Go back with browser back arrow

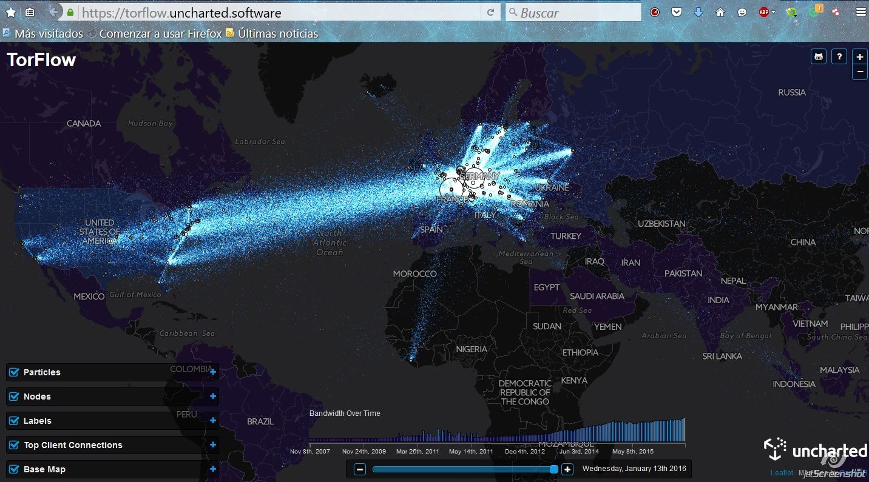click(53, 12)
